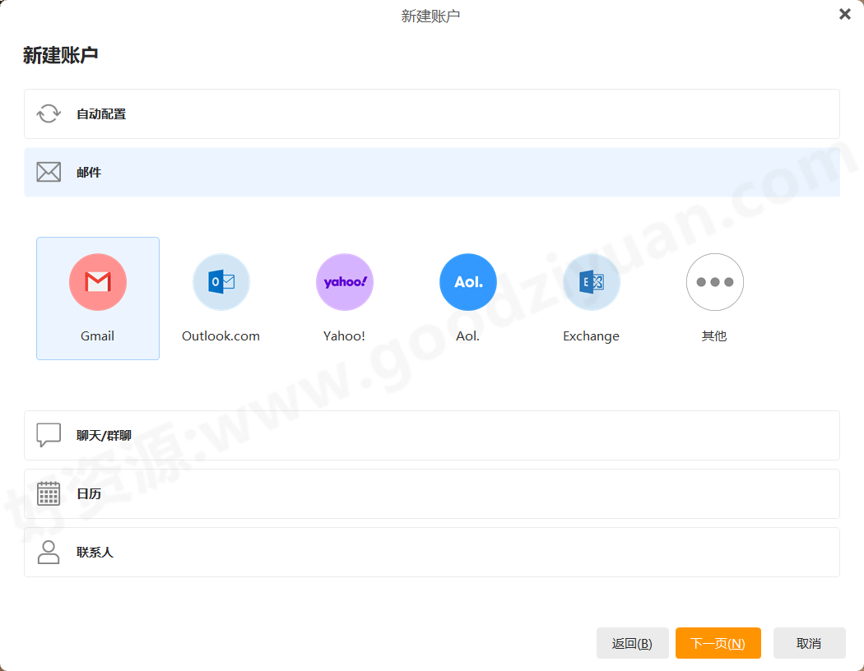Click the Outlook.com label text
This screenshot has height=671, width=864.
point(221,335)
